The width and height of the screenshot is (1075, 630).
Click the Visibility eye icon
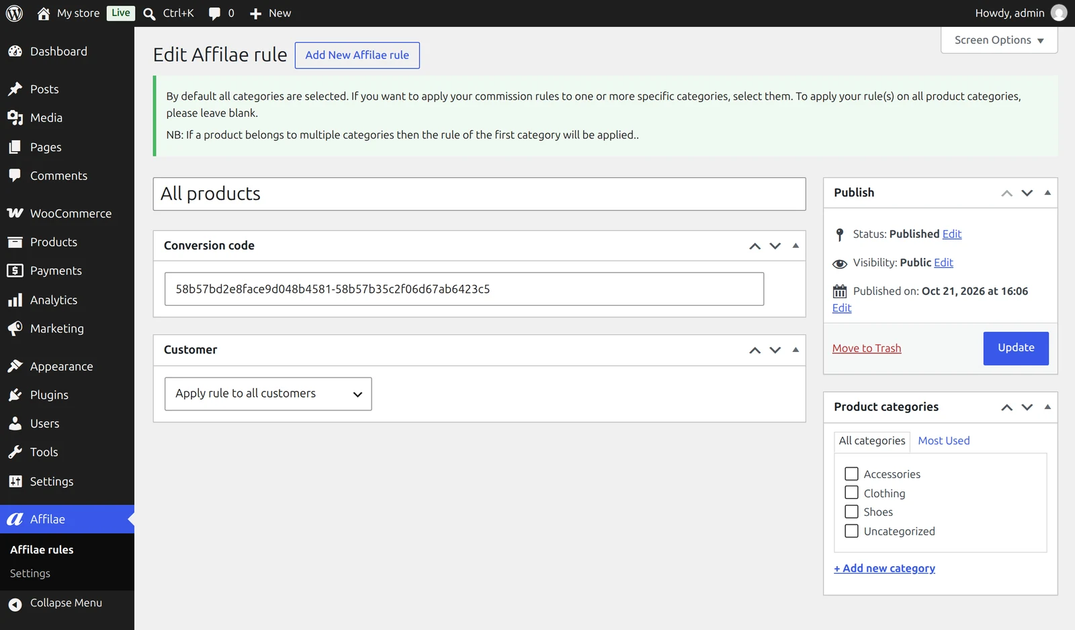pyautogui.click(x=840, y=263)
